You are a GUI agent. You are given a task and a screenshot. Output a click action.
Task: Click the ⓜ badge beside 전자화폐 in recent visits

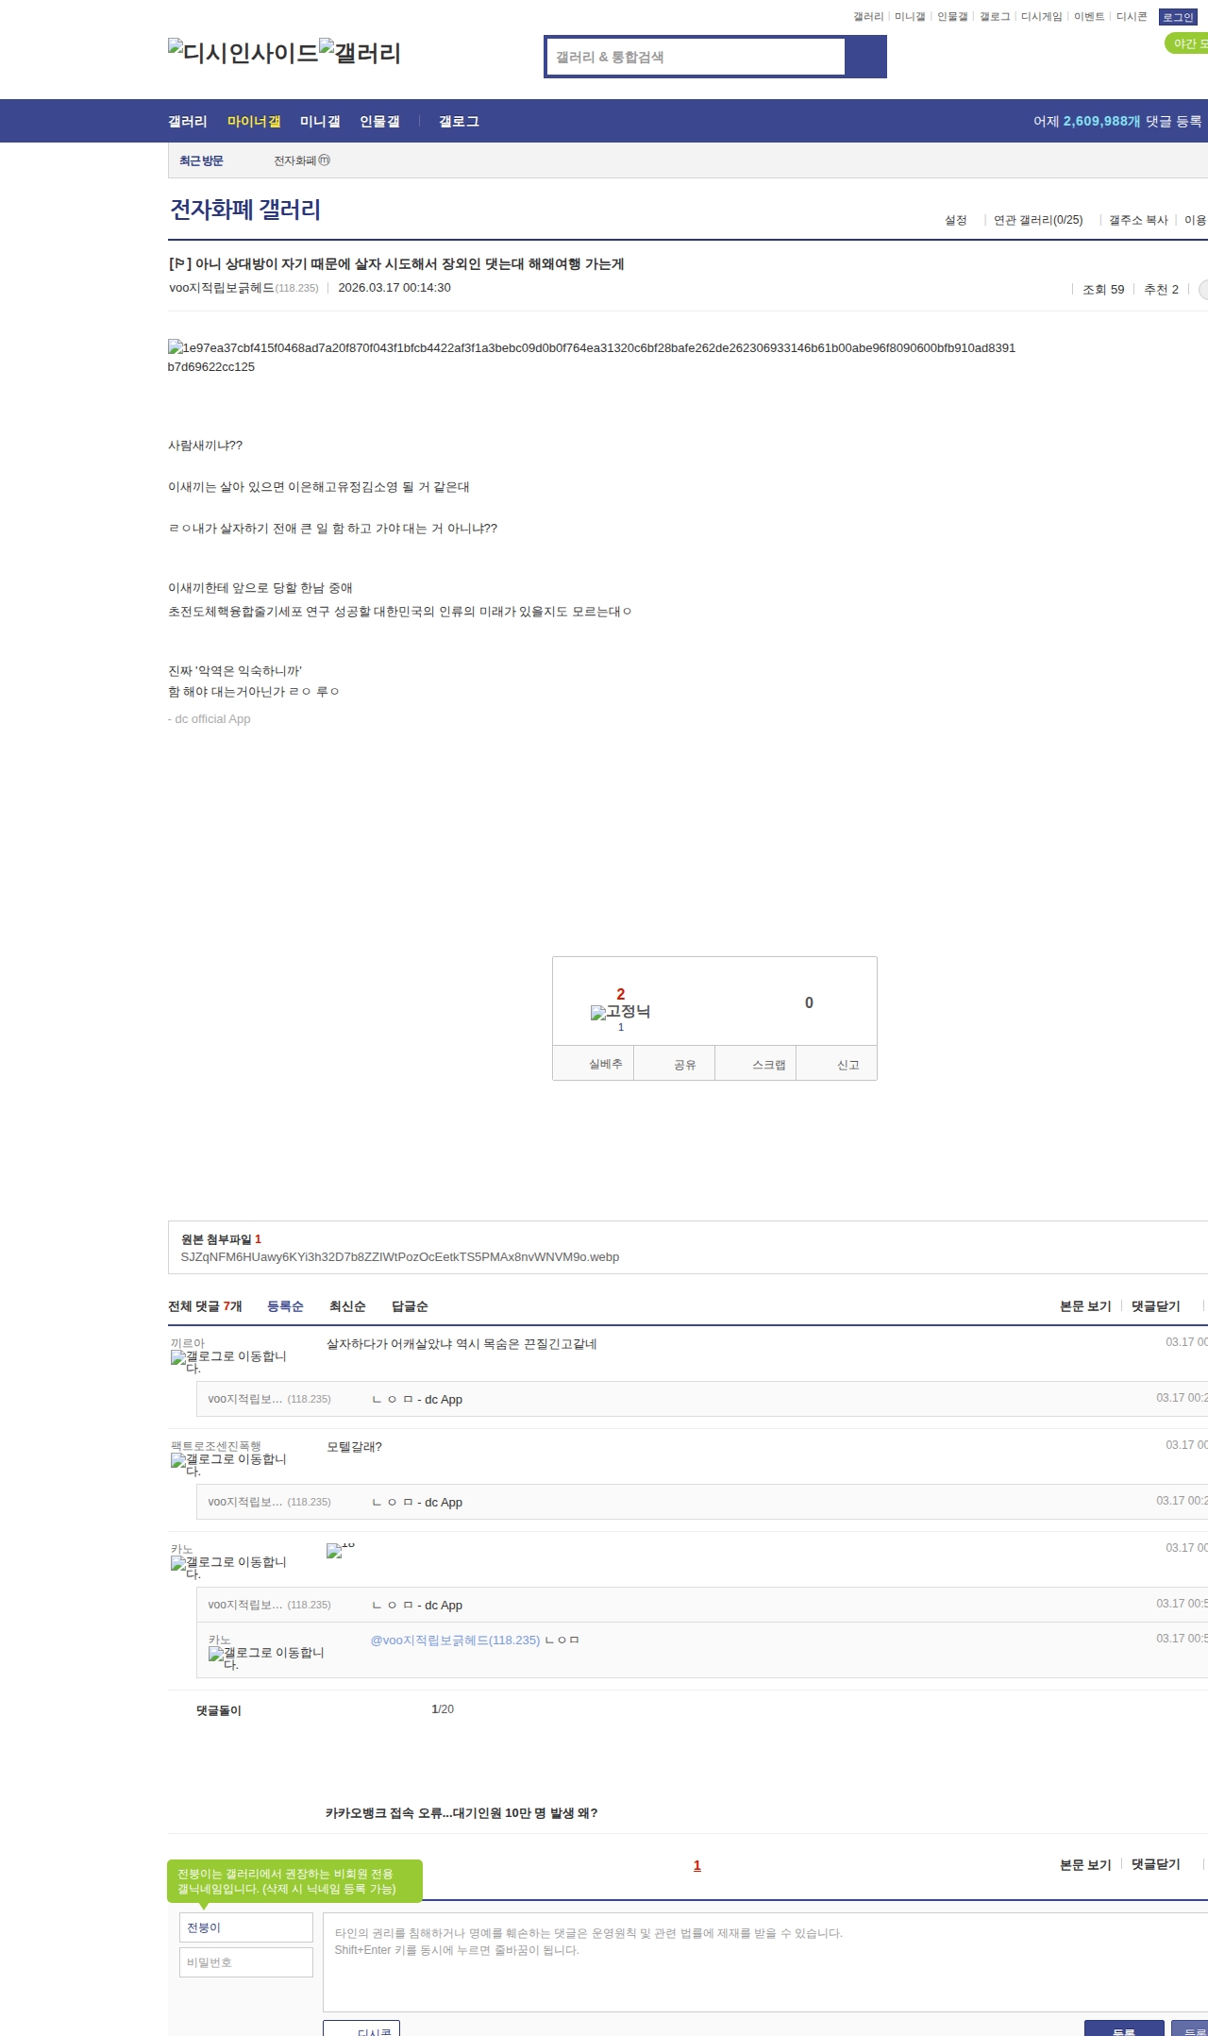point(325,160)
